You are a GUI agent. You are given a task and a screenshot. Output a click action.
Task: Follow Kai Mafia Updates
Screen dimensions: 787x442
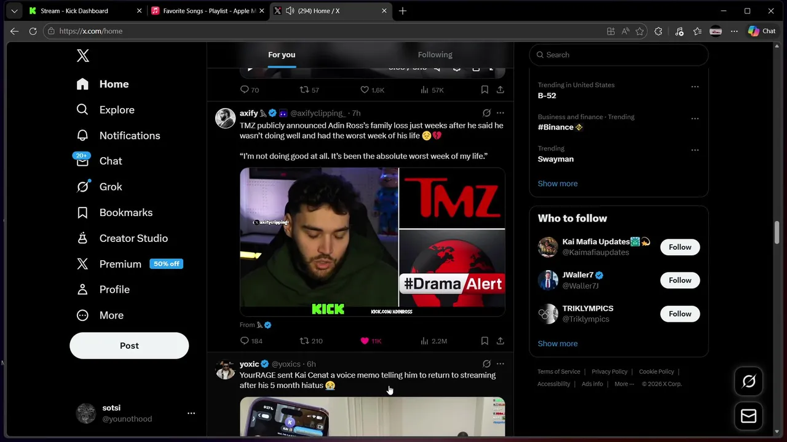click(680, 247)
